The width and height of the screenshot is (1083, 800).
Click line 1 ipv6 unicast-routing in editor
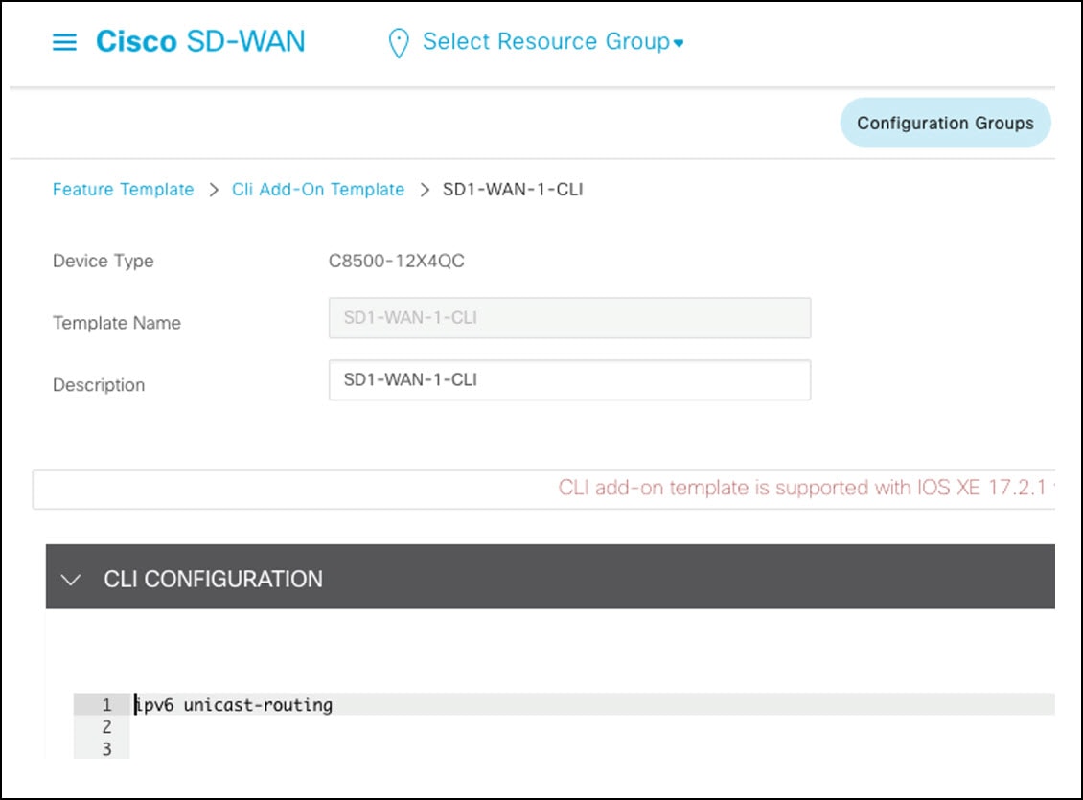pyautogui.click(x=234, y=705)
